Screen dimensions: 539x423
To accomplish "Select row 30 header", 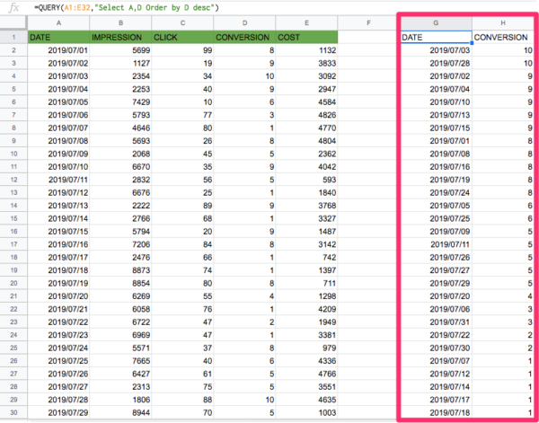I will click(x=13, y=412).
